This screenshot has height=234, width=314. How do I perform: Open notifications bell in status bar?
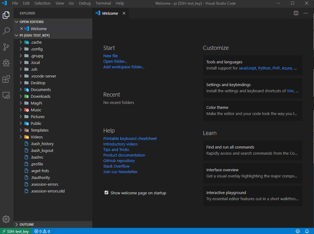coord(307,231)
